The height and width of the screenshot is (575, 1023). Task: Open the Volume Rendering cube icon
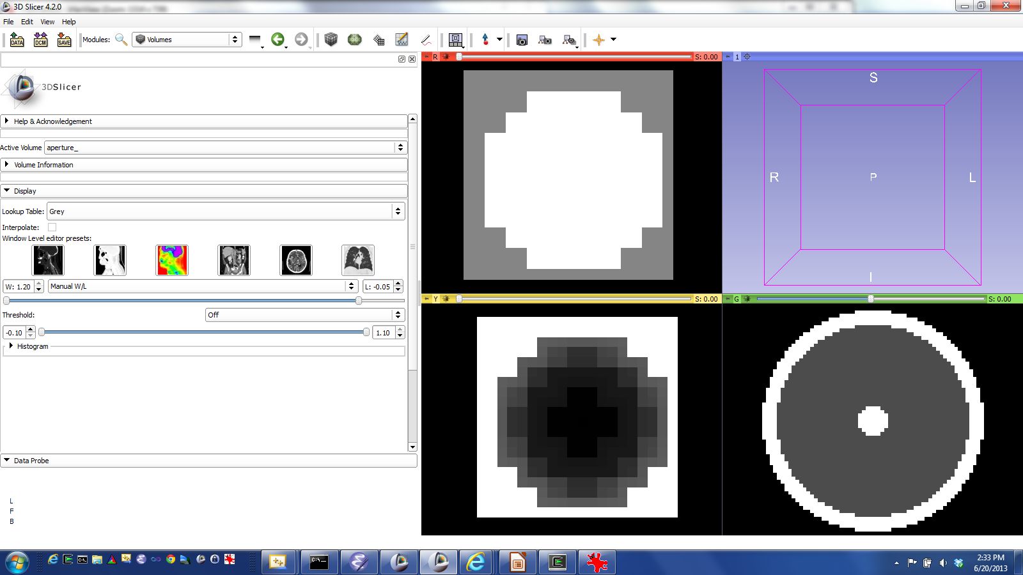[331, 40]
